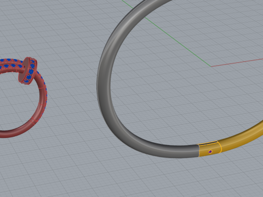Click the red X-axis line

pyautogui.click(x=237, y=62)
